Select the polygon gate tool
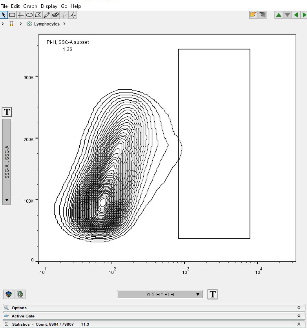Image resolution: width=307 pixels, height=328 pixels. pyautogui.click(x=38, y=15)
